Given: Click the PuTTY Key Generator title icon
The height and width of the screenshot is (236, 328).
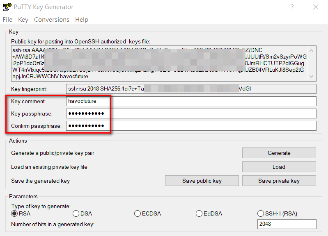Looking at the screenshot, I should [x=7, y=7].
